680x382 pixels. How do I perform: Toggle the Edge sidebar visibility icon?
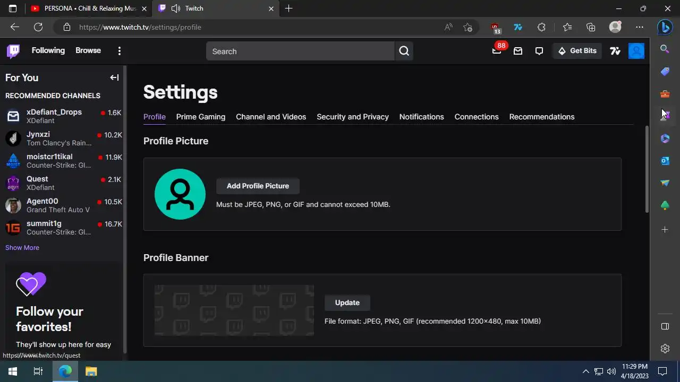click(665, 326)
